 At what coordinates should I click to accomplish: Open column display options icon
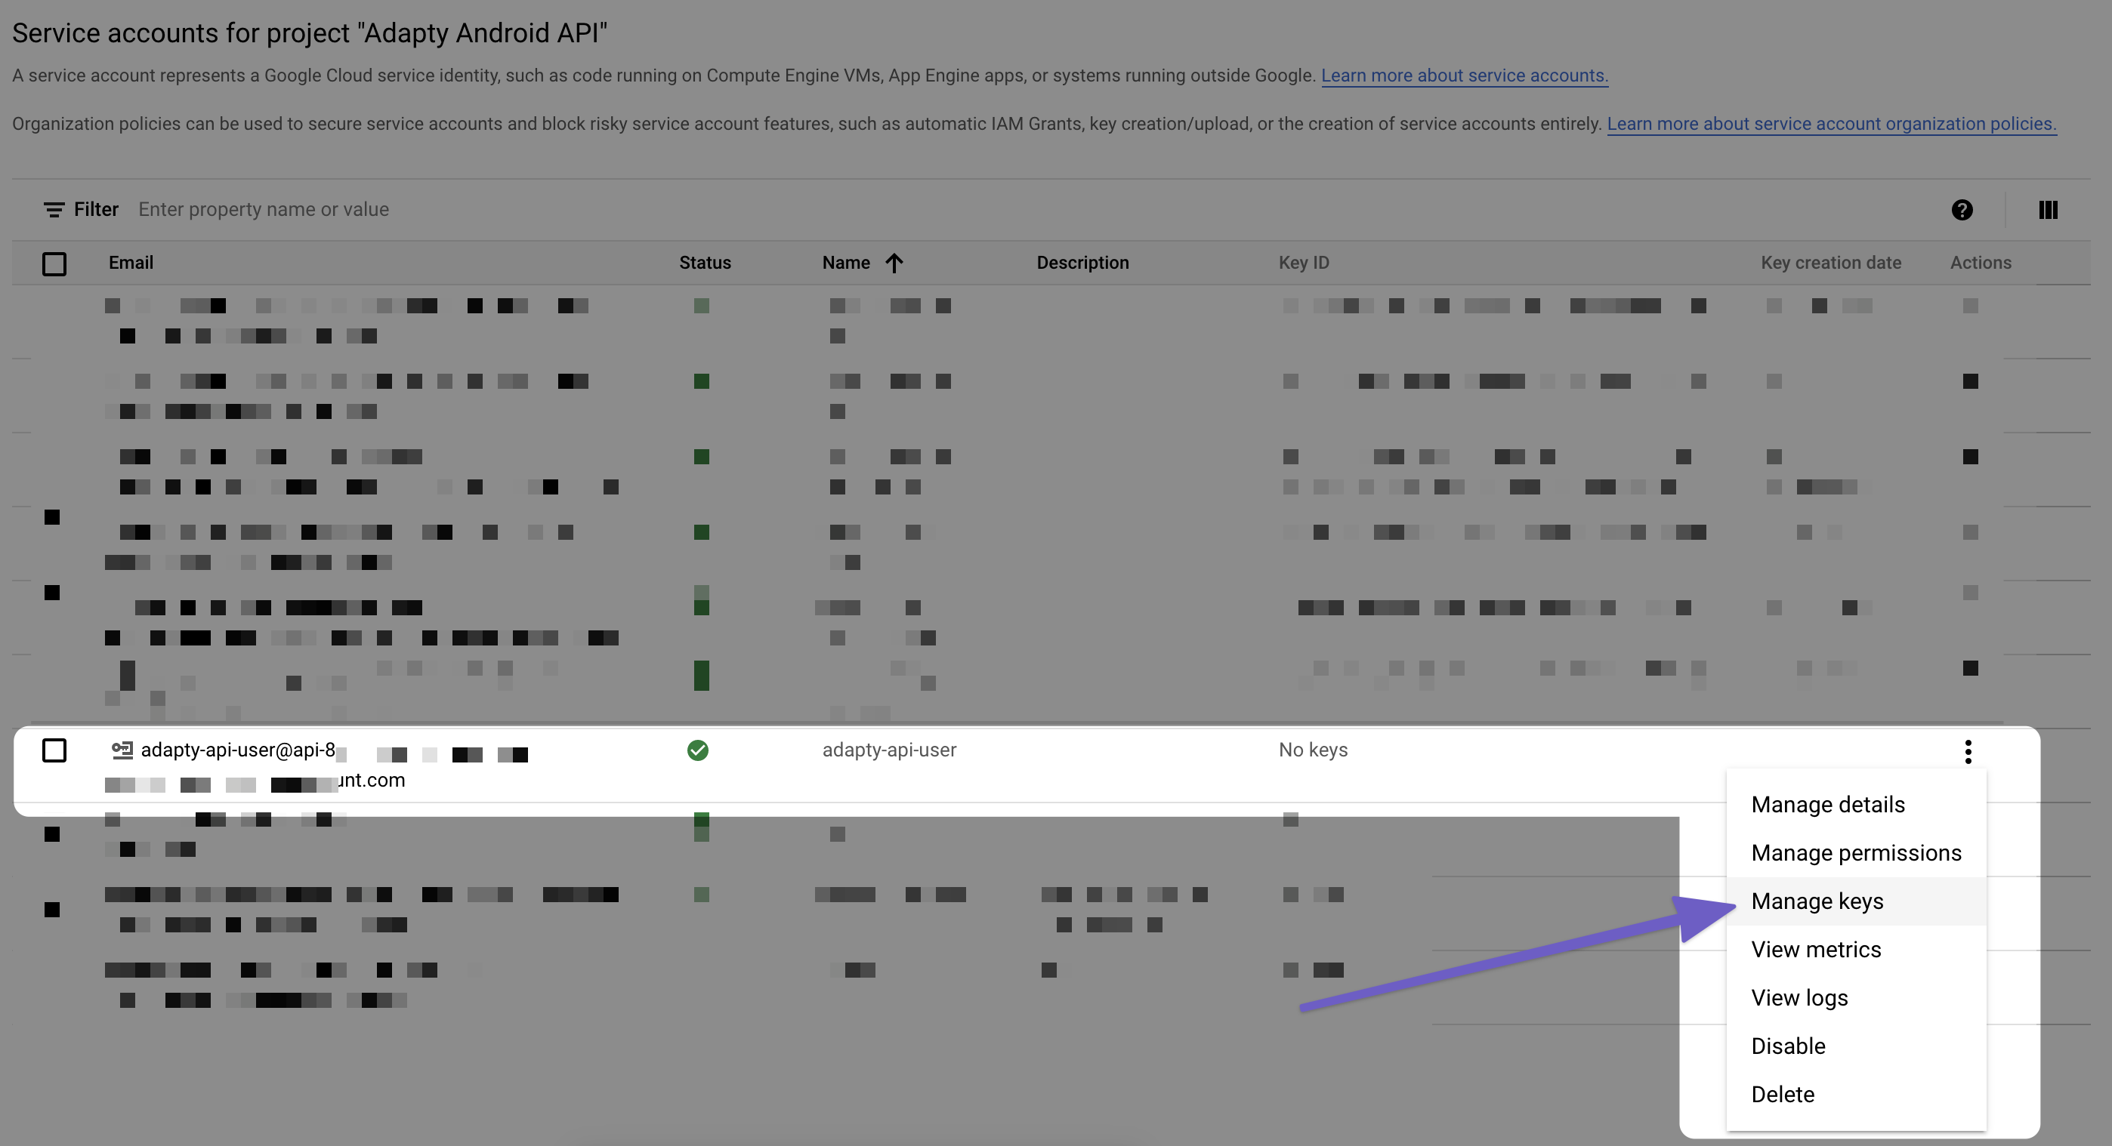tap(2047, 210)
